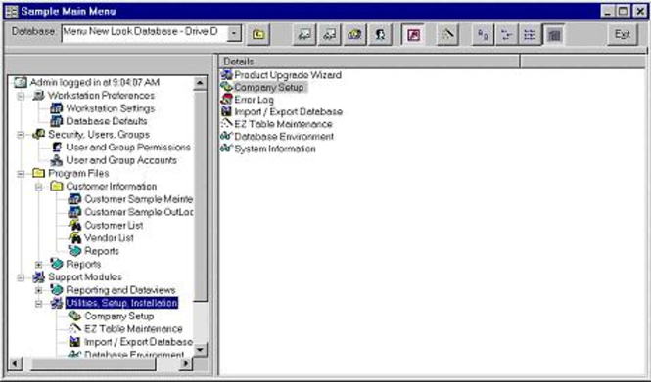Click the pressed details view toolbar button
Screen dimensions: 651x382
(553, 34)
